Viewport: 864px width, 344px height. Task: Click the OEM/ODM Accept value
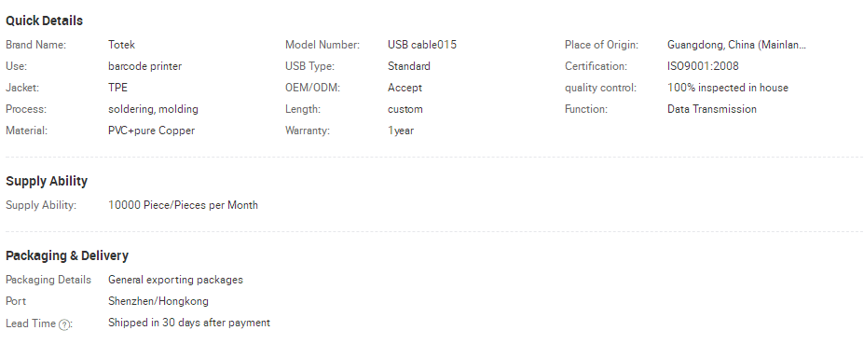point(405,88)
